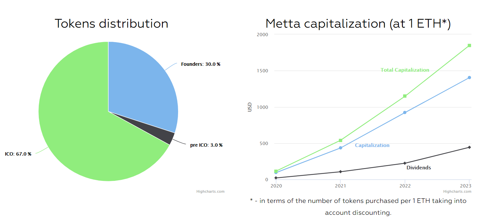Click Capitalization circle marker for 2021
The image size is (495, 221).
click(340, 148)
